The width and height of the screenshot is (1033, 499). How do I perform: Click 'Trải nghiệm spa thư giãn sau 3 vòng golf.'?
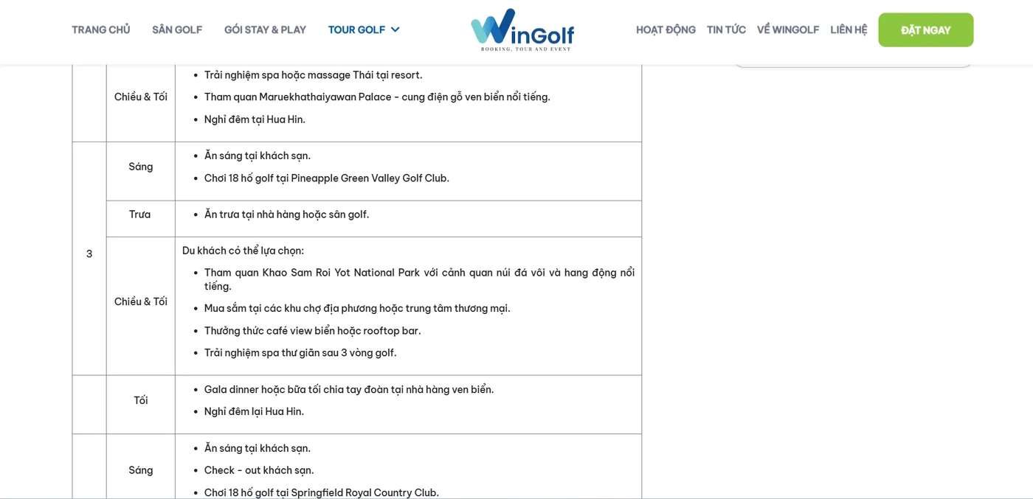coord(300,352)
